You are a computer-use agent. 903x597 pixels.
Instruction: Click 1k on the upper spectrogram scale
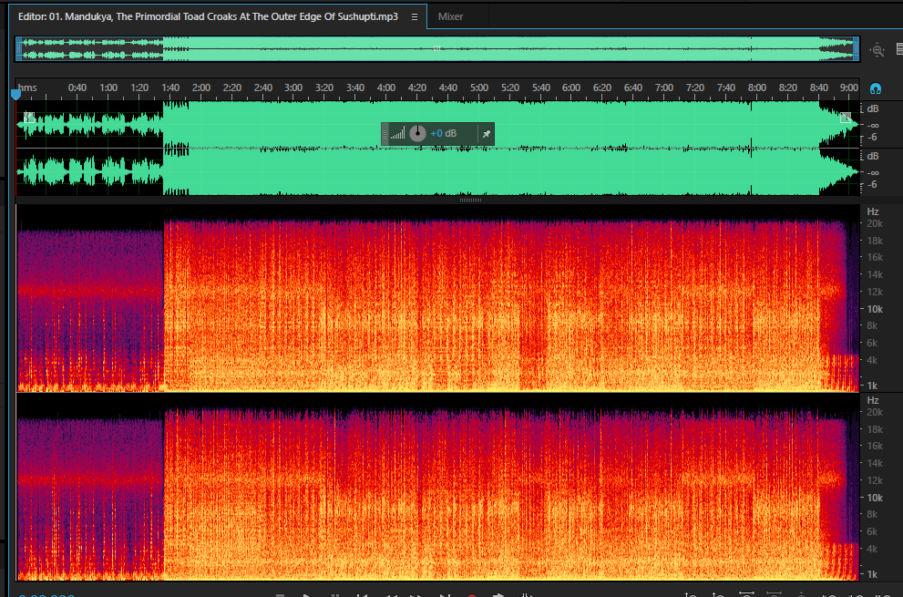pyautogui.click(x=873, y=386)
